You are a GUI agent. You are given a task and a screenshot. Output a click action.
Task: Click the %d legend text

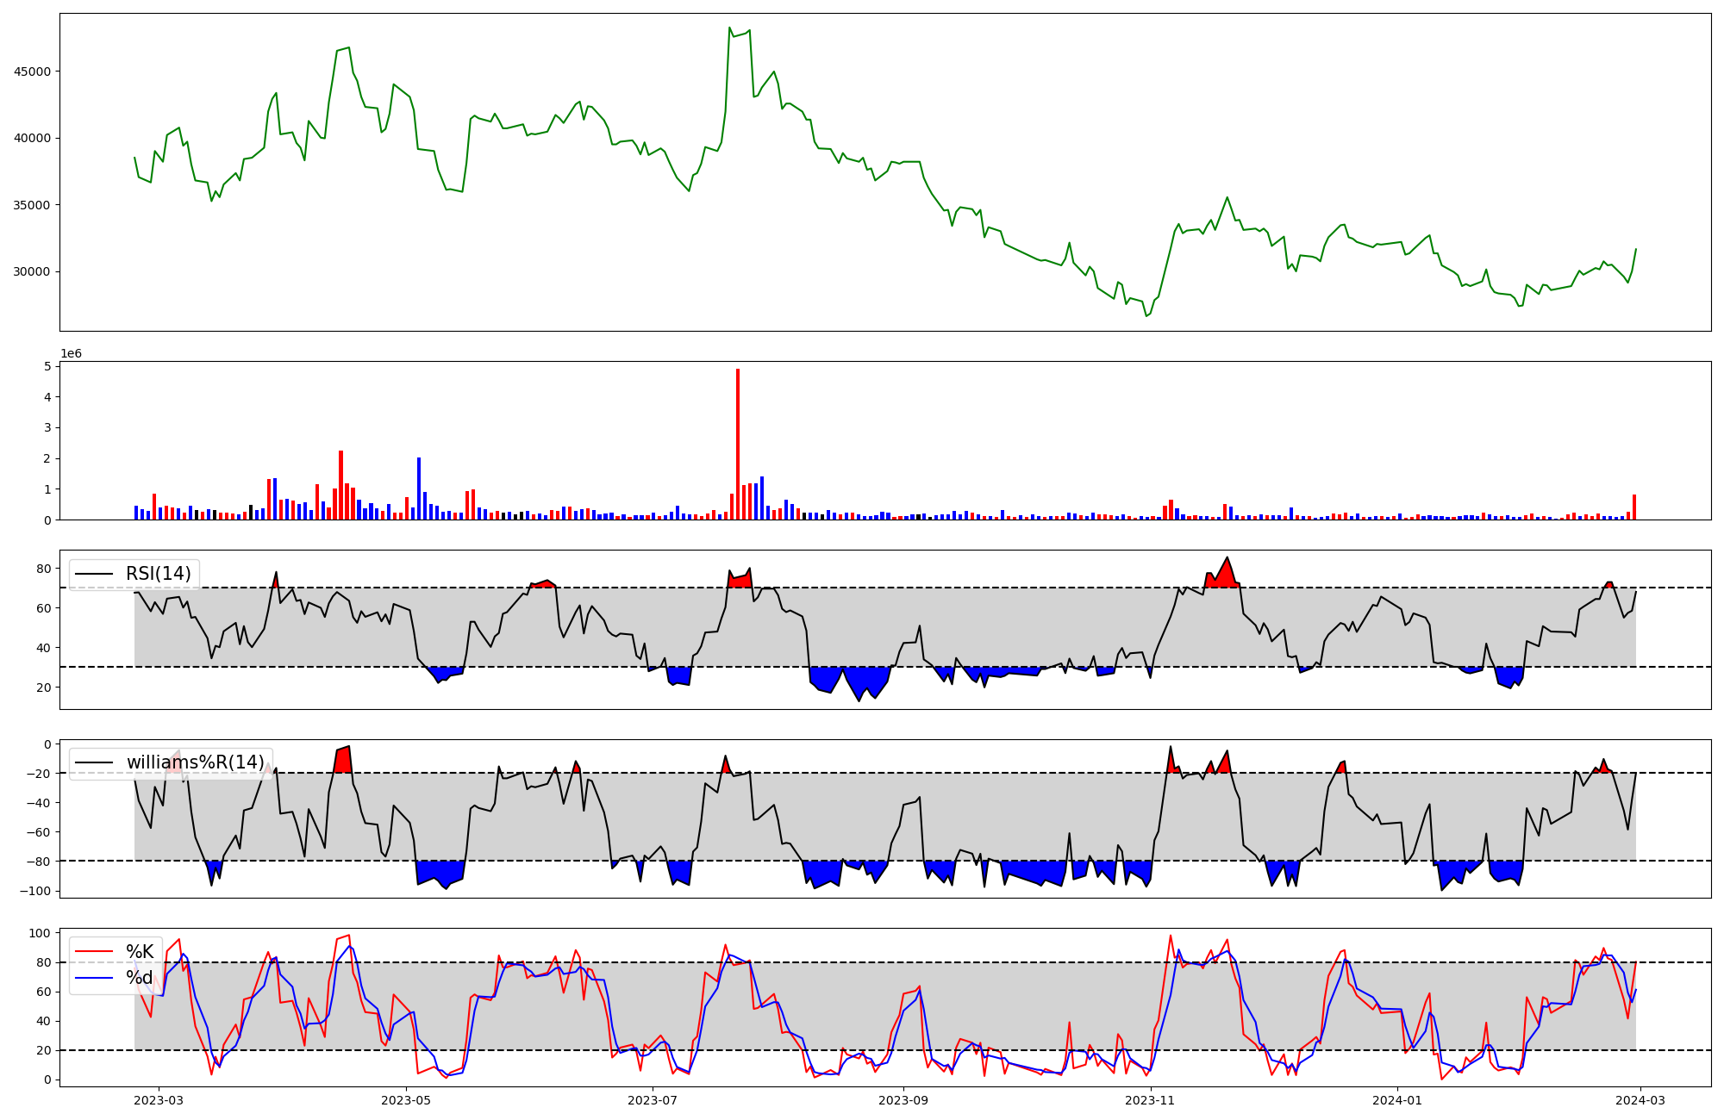coord(140,978)
